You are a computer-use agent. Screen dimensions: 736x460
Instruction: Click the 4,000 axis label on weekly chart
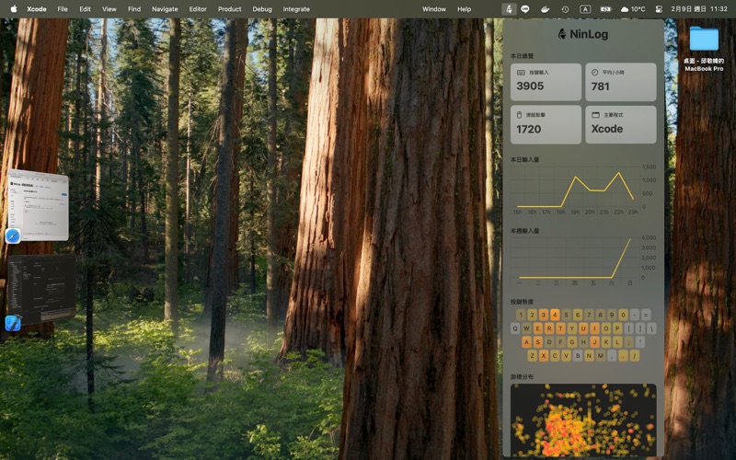[649, 237]
